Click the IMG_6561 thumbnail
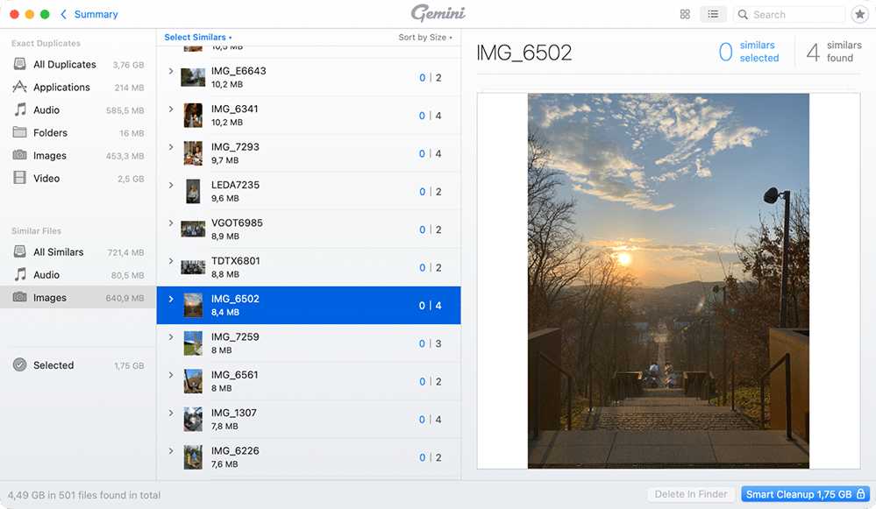 [x=193, y=381]
